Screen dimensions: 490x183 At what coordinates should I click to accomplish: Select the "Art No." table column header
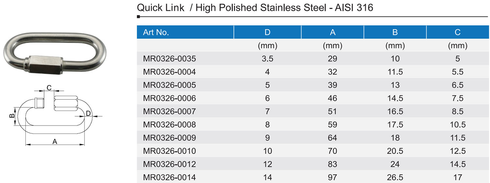156,32
